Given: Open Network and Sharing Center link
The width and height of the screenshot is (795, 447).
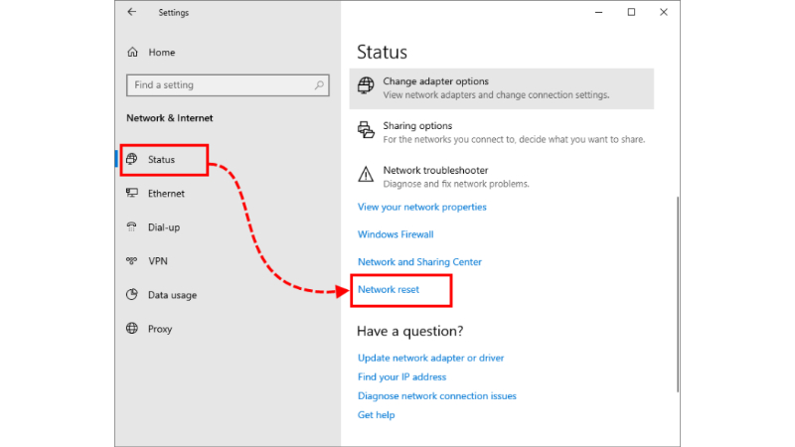Looking at the screenshot, I should click(419, 262).
